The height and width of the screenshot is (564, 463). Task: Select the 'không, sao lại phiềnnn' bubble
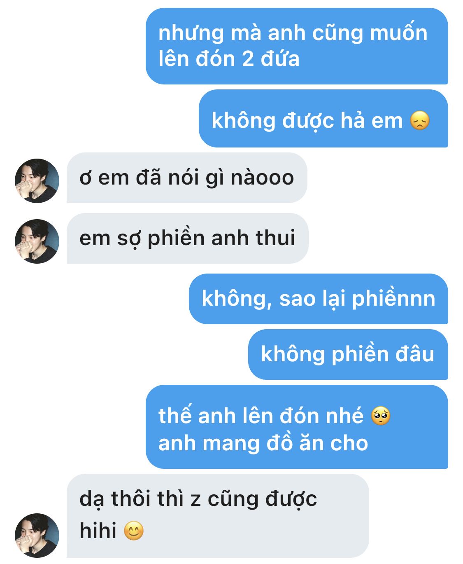click(319, 299)
